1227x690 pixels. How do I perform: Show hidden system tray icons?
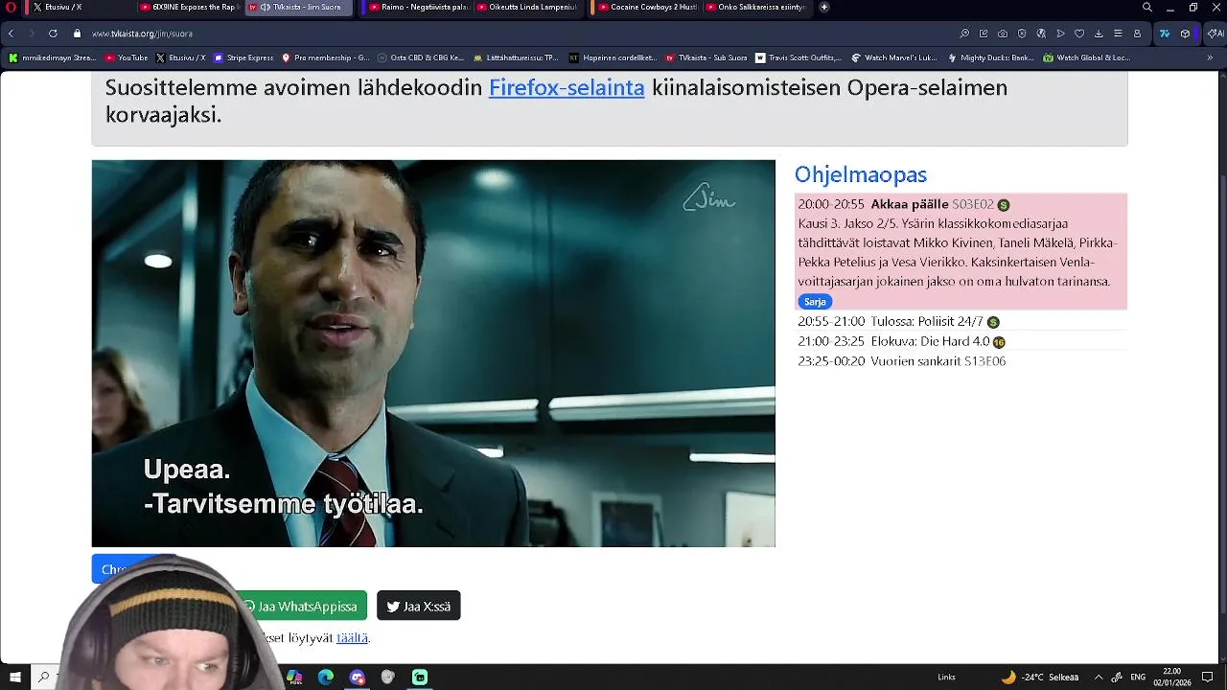click(x=1099, y=677)
